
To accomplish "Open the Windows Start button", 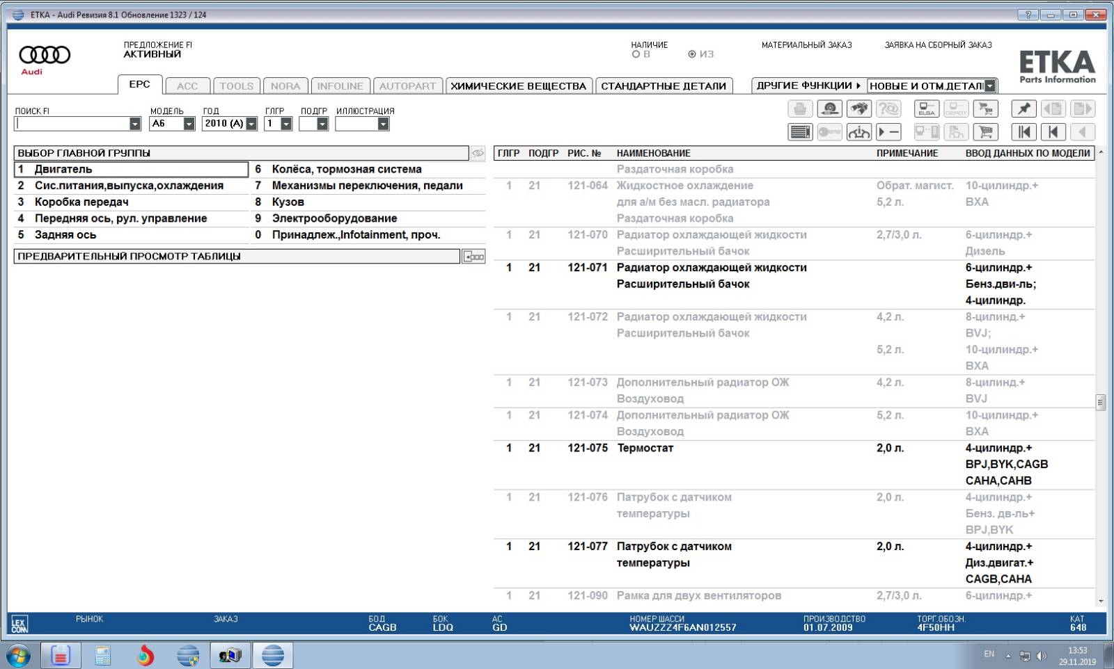I will (x=18, y=655).
